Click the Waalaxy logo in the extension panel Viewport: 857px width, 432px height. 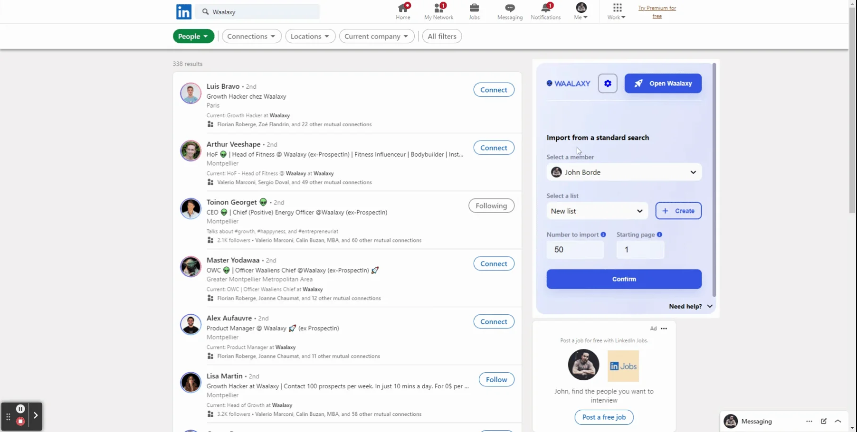point(568,83)
